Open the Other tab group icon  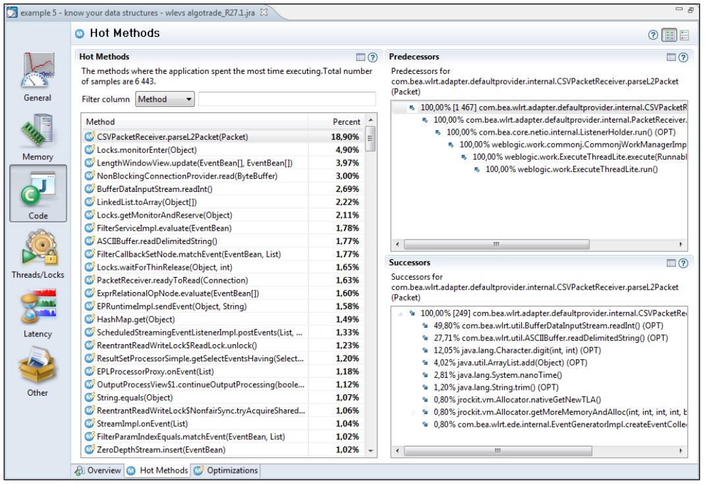click(38, 372)
